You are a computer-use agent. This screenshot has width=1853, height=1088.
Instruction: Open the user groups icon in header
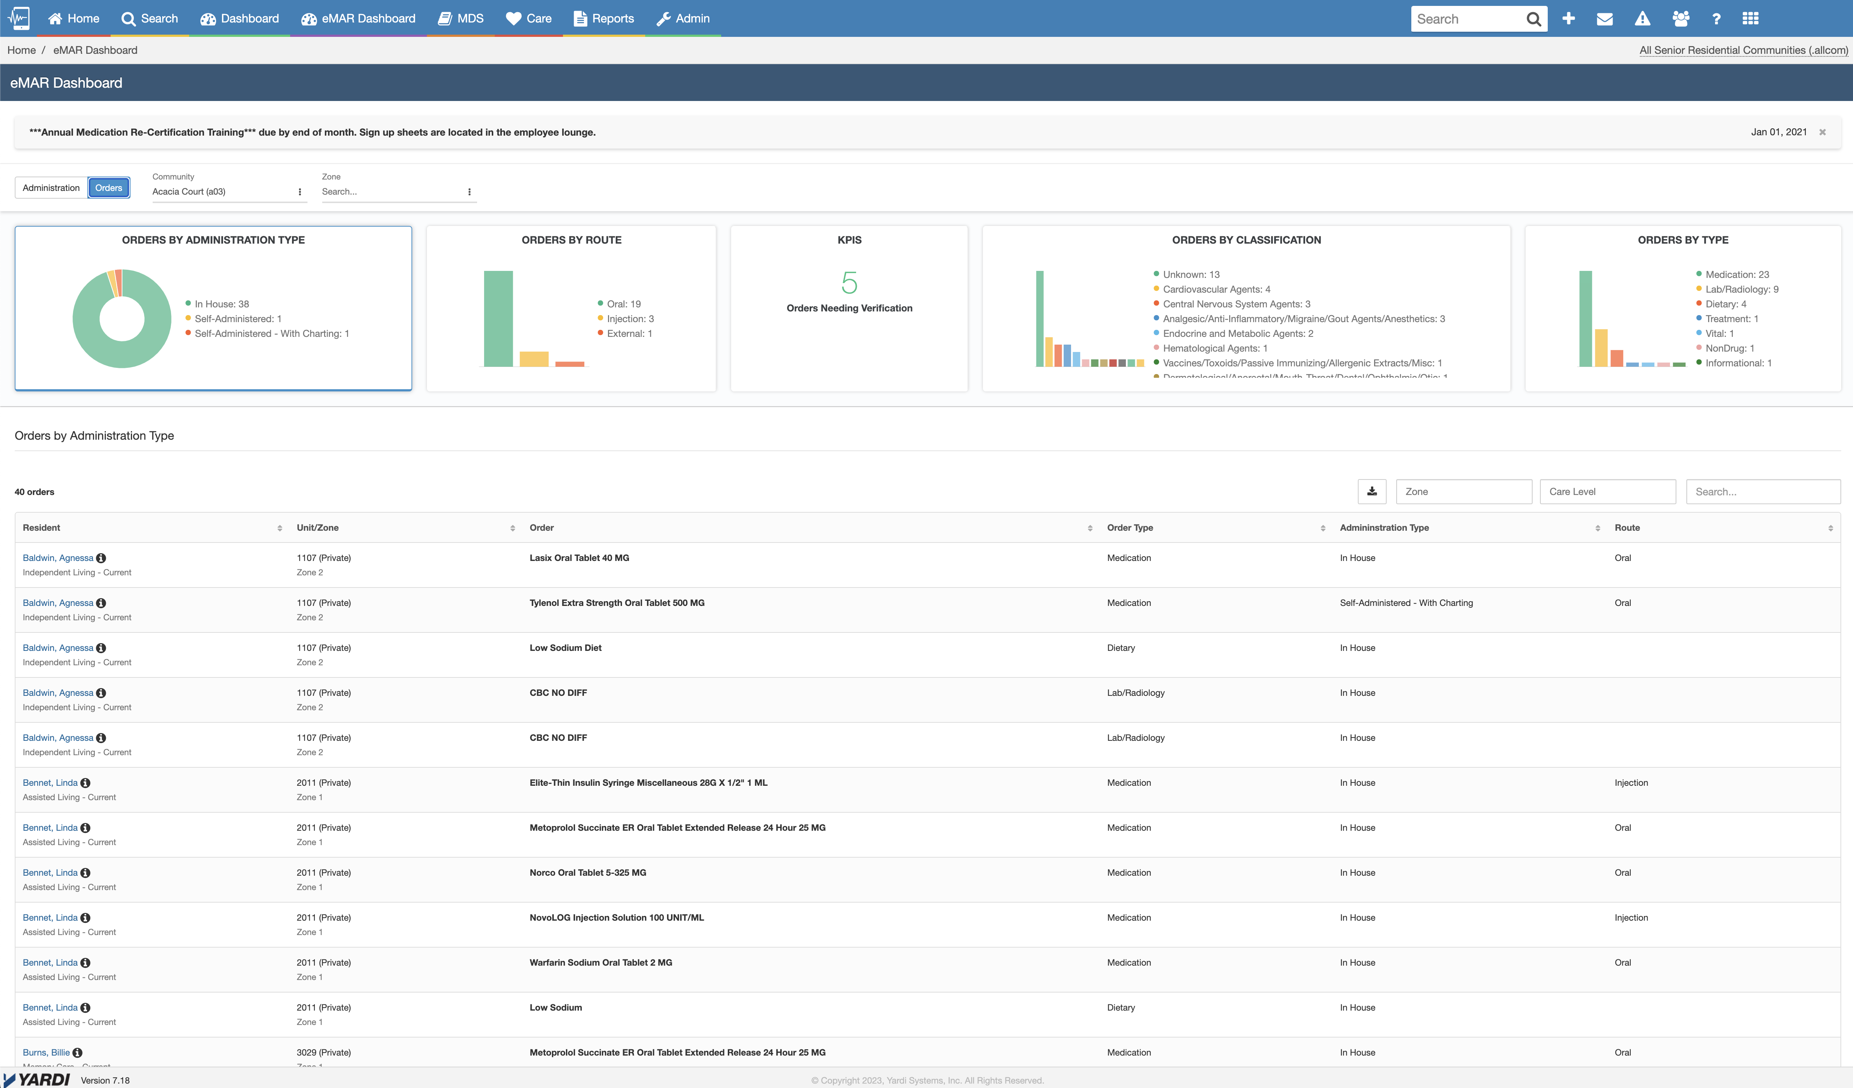tap(1681, 18)
